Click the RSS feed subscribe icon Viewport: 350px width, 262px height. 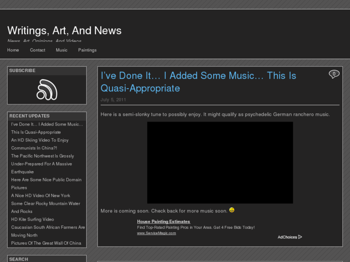(x=47, y=89)
